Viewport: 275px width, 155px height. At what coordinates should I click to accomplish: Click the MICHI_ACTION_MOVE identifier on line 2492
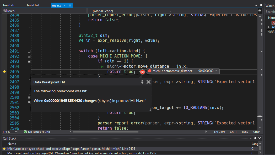click(x=120, y=56)
